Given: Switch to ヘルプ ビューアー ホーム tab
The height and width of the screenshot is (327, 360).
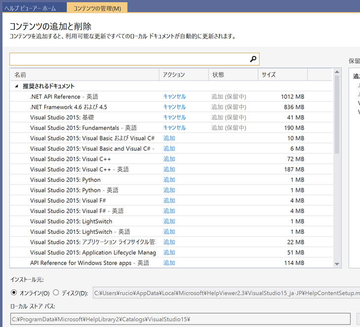Looking at the screenshot, I should click(x=30, y=8).
